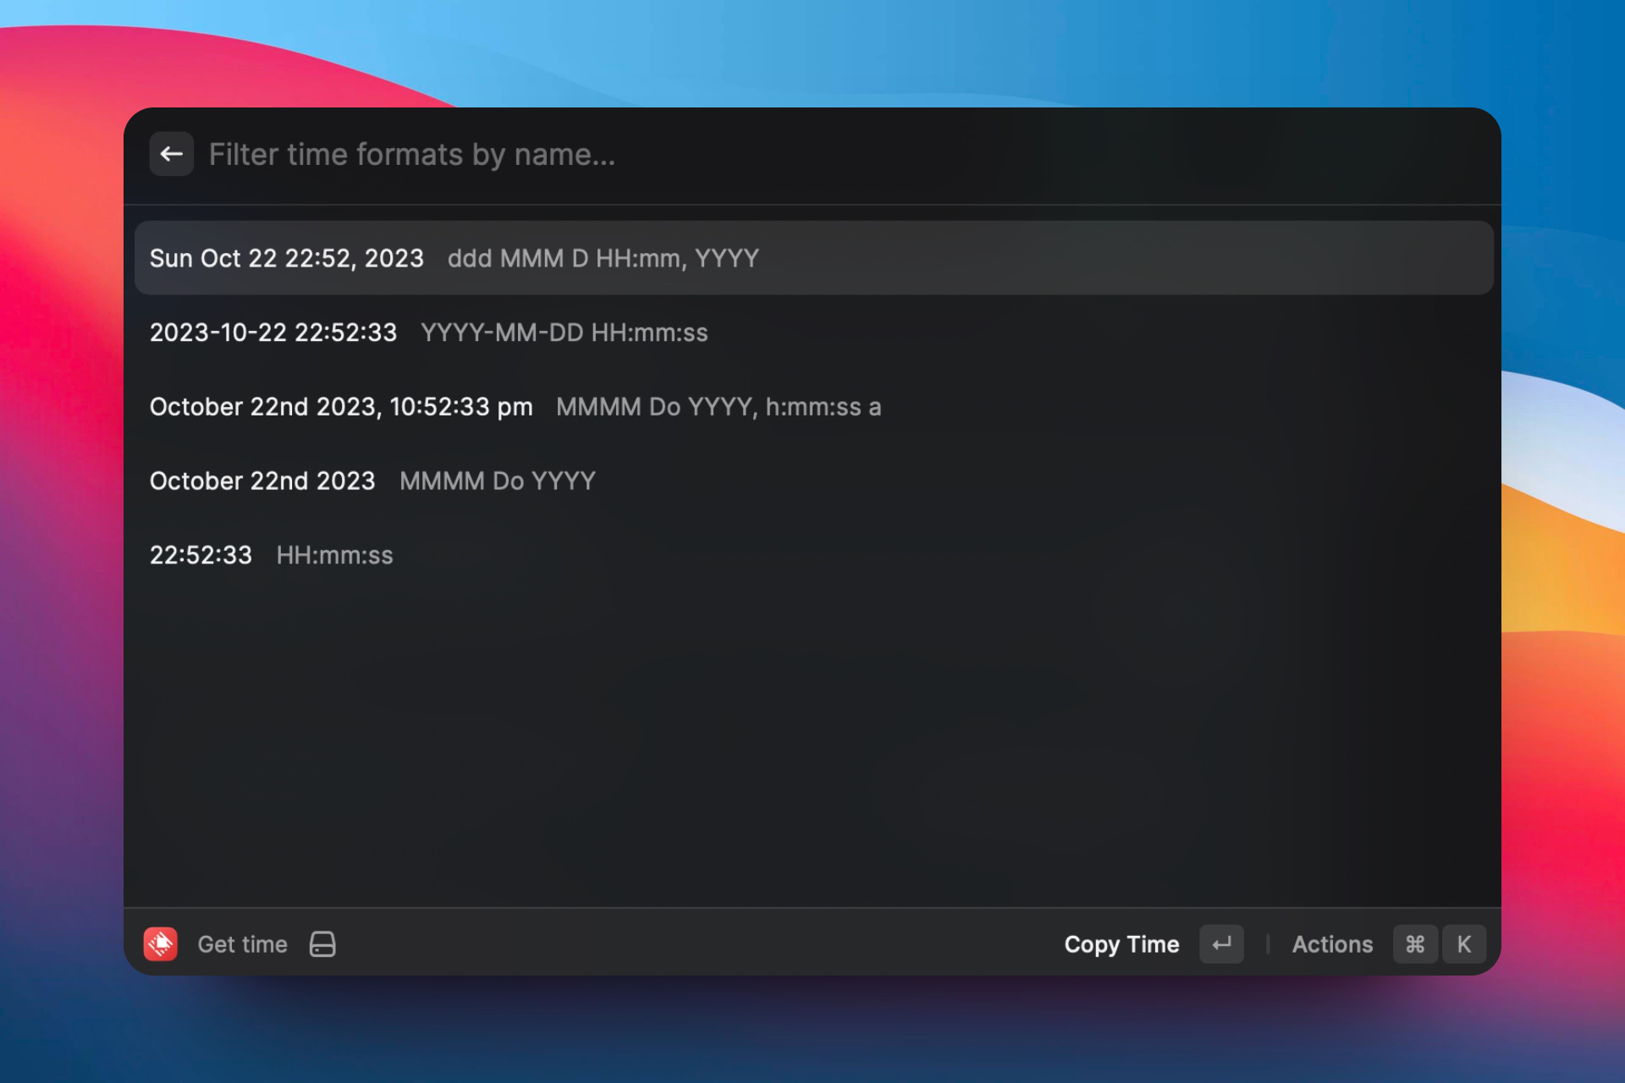Viewport: 1625px width, 1083px height.
Task: Pick the 'October 22nd 2023' date entry
Action: pos(262,481)
